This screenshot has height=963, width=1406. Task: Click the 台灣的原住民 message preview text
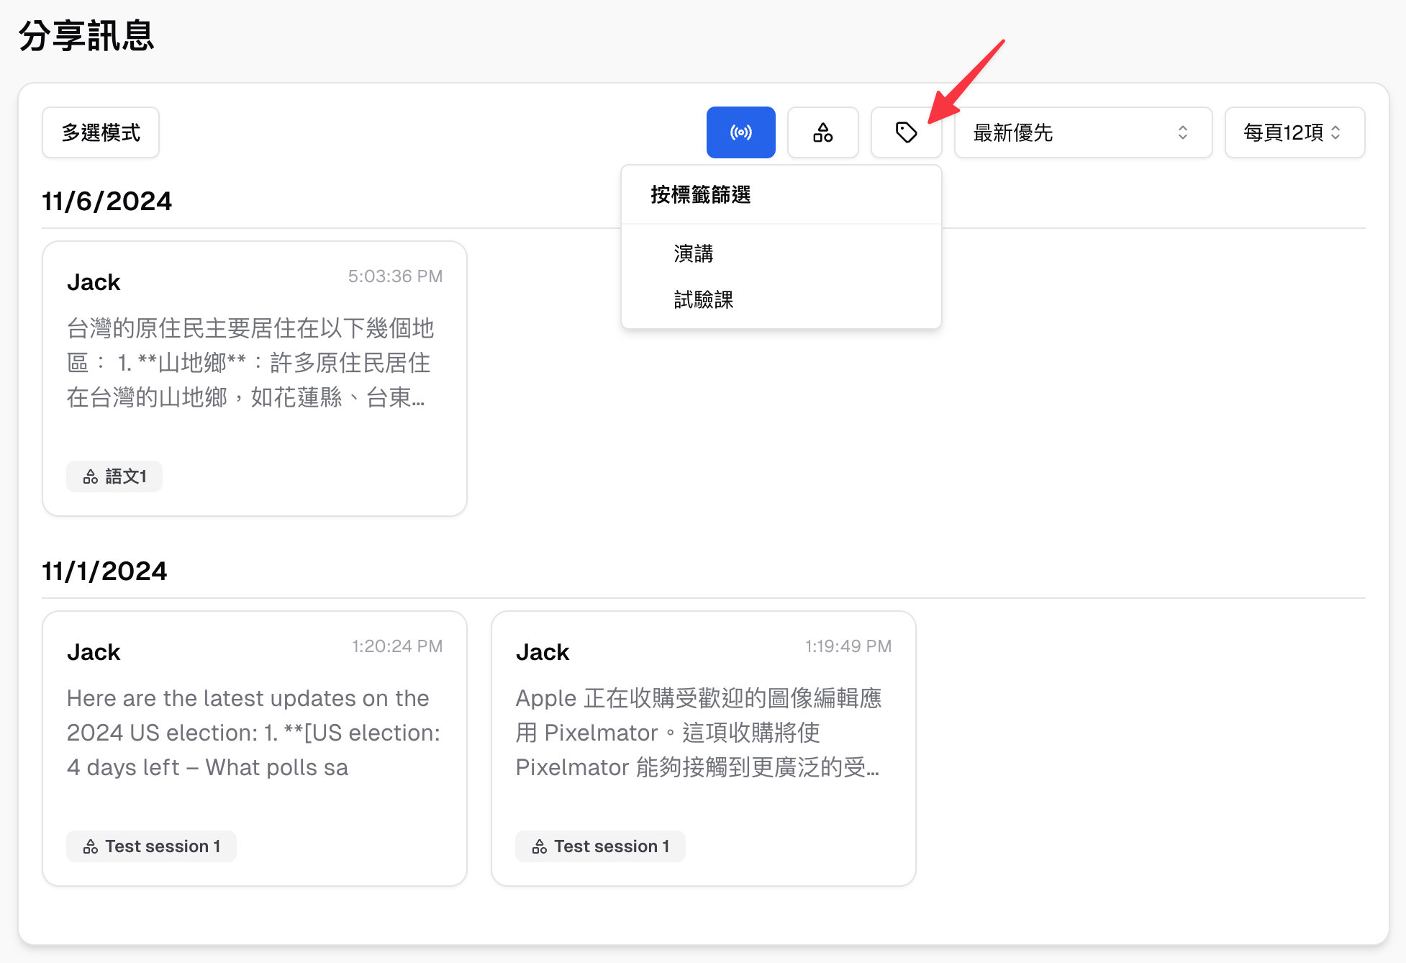point(250,363)
